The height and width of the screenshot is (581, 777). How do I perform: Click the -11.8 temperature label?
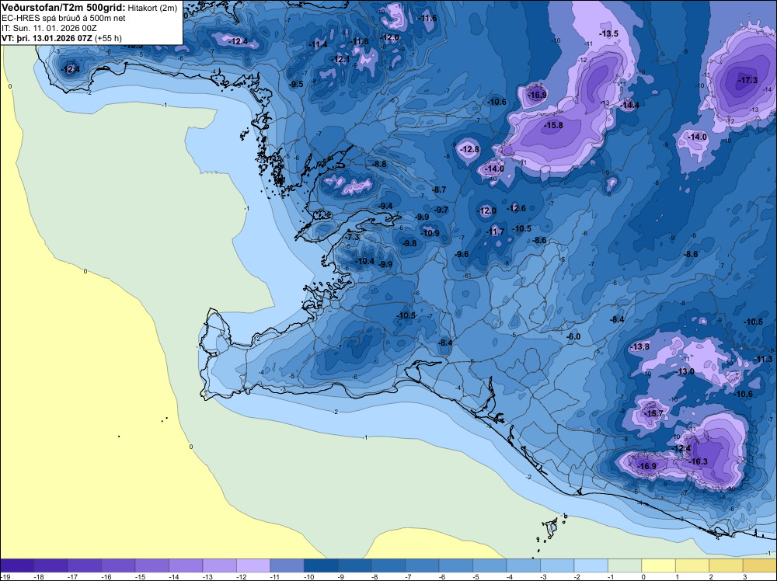point(359,41)
